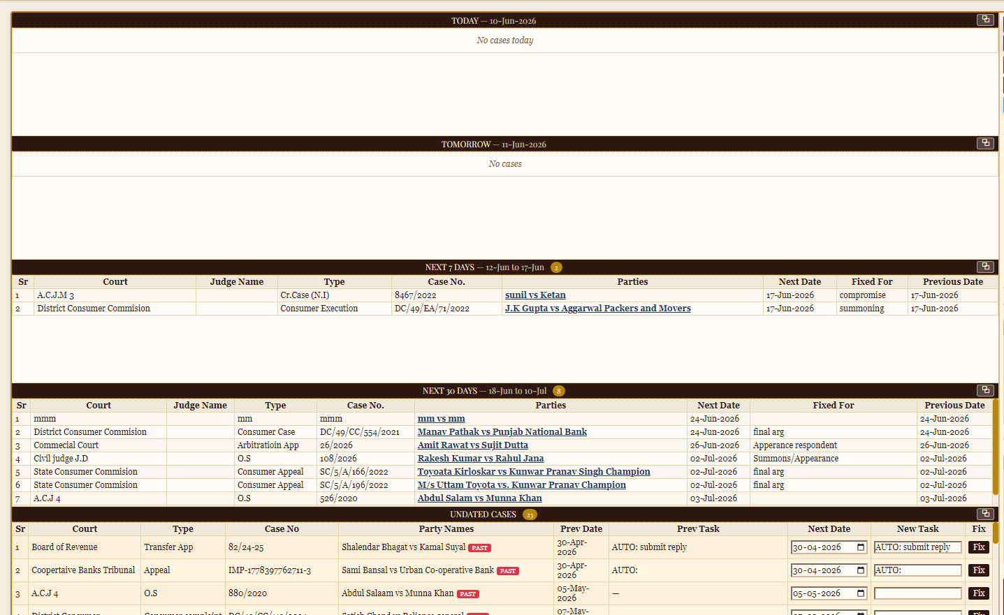Image resolution: width=1004 pixels, height=615 pixels.
Task: Click empty new task field for A.C.J 4 row
Action: pos(918,593)
